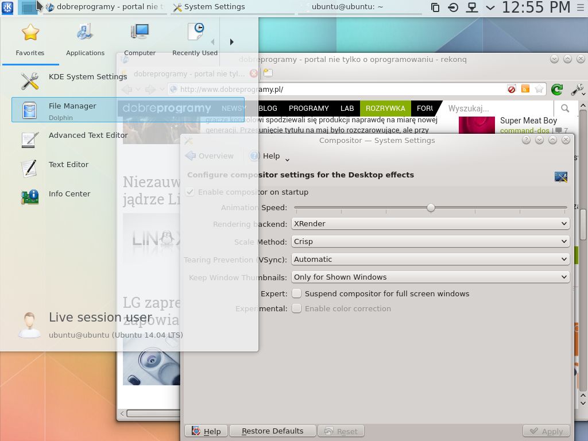This screenshot has width=588, height=441.
Task: Open ROZRYWKA section on website
Action: [x=385, y=109]
